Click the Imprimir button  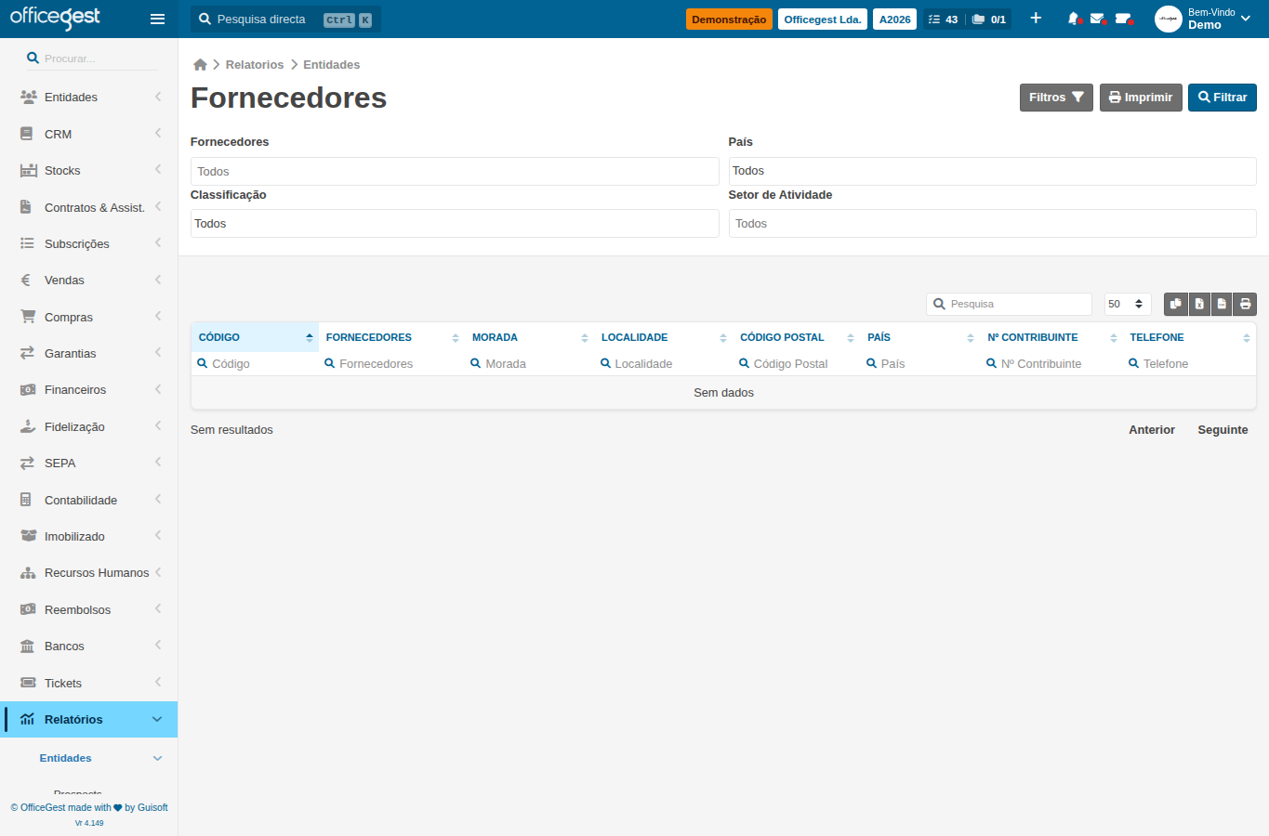tap(1141, 98)
